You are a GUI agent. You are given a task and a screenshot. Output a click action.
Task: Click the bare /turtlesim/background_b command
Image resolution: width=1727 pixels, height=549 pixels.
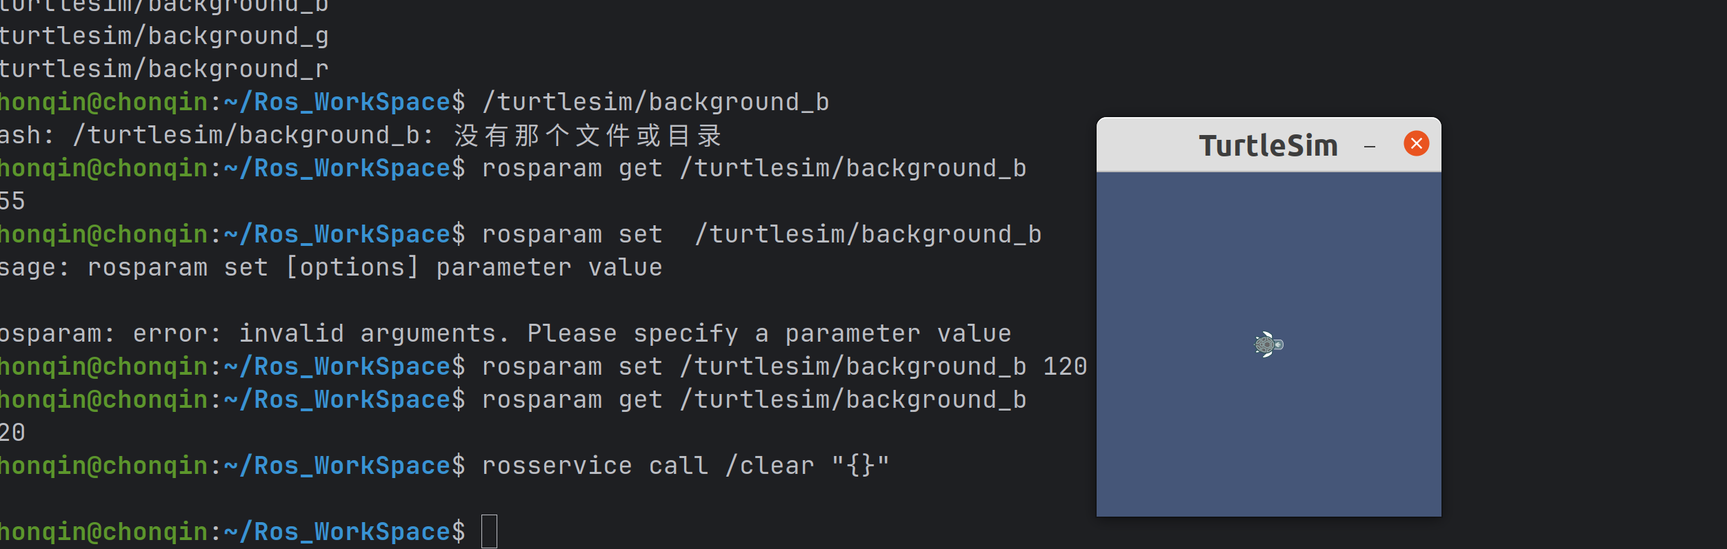pos(655,102)
